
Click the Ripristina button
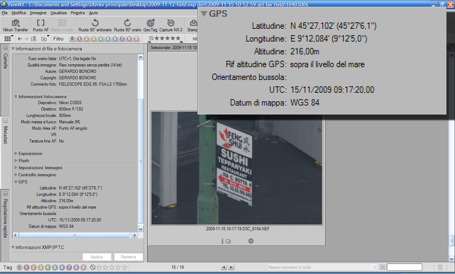(128, 257)
